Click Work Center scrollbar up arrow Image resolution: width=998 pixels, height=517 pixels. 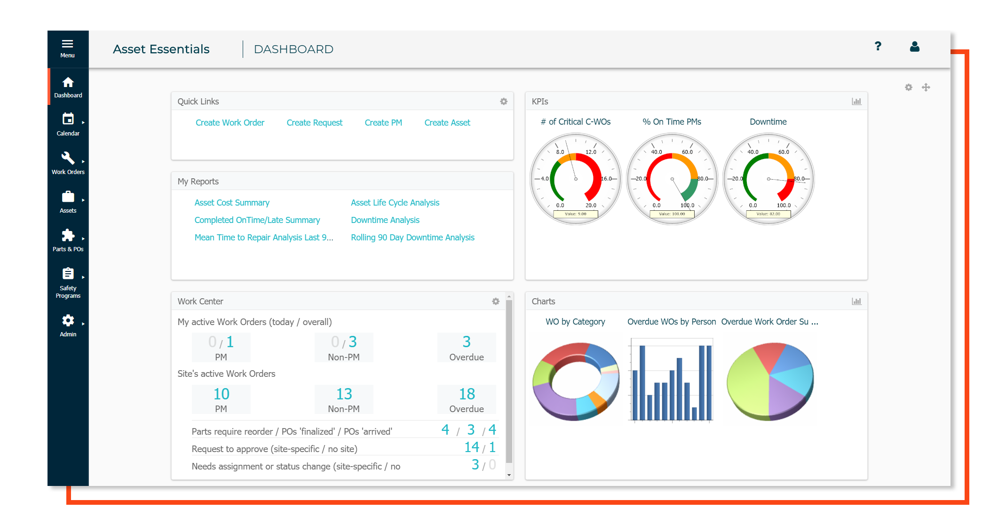(x=509, y=296)
